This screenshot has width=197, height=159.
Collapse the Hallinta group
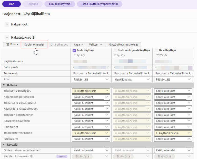(4, 85)
